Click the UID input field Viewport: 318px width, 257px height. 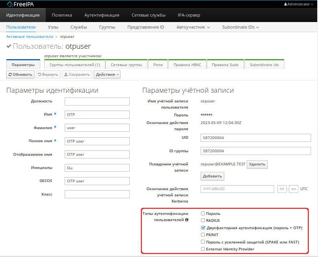[256, 138]
